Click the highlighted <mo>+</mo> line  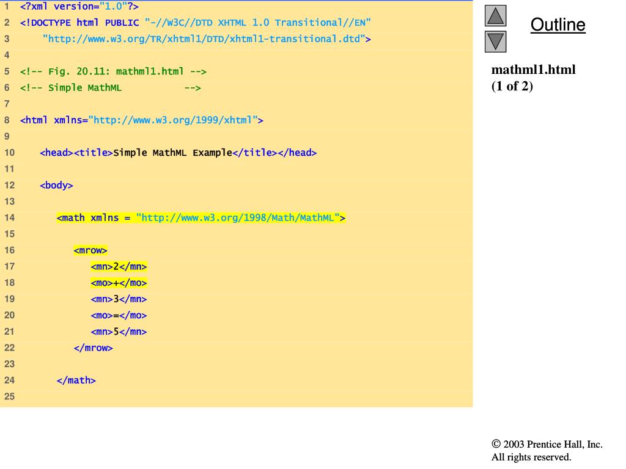point(119,283)
